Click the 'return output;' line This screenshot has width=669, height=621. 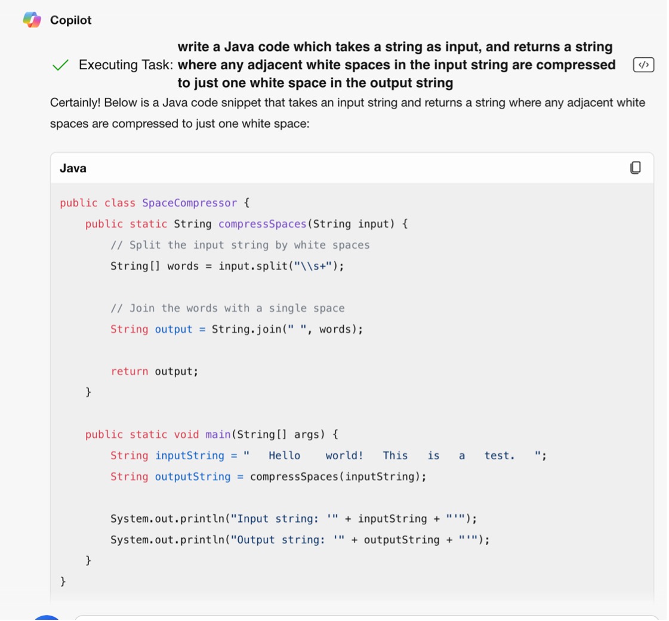[155, 371]
